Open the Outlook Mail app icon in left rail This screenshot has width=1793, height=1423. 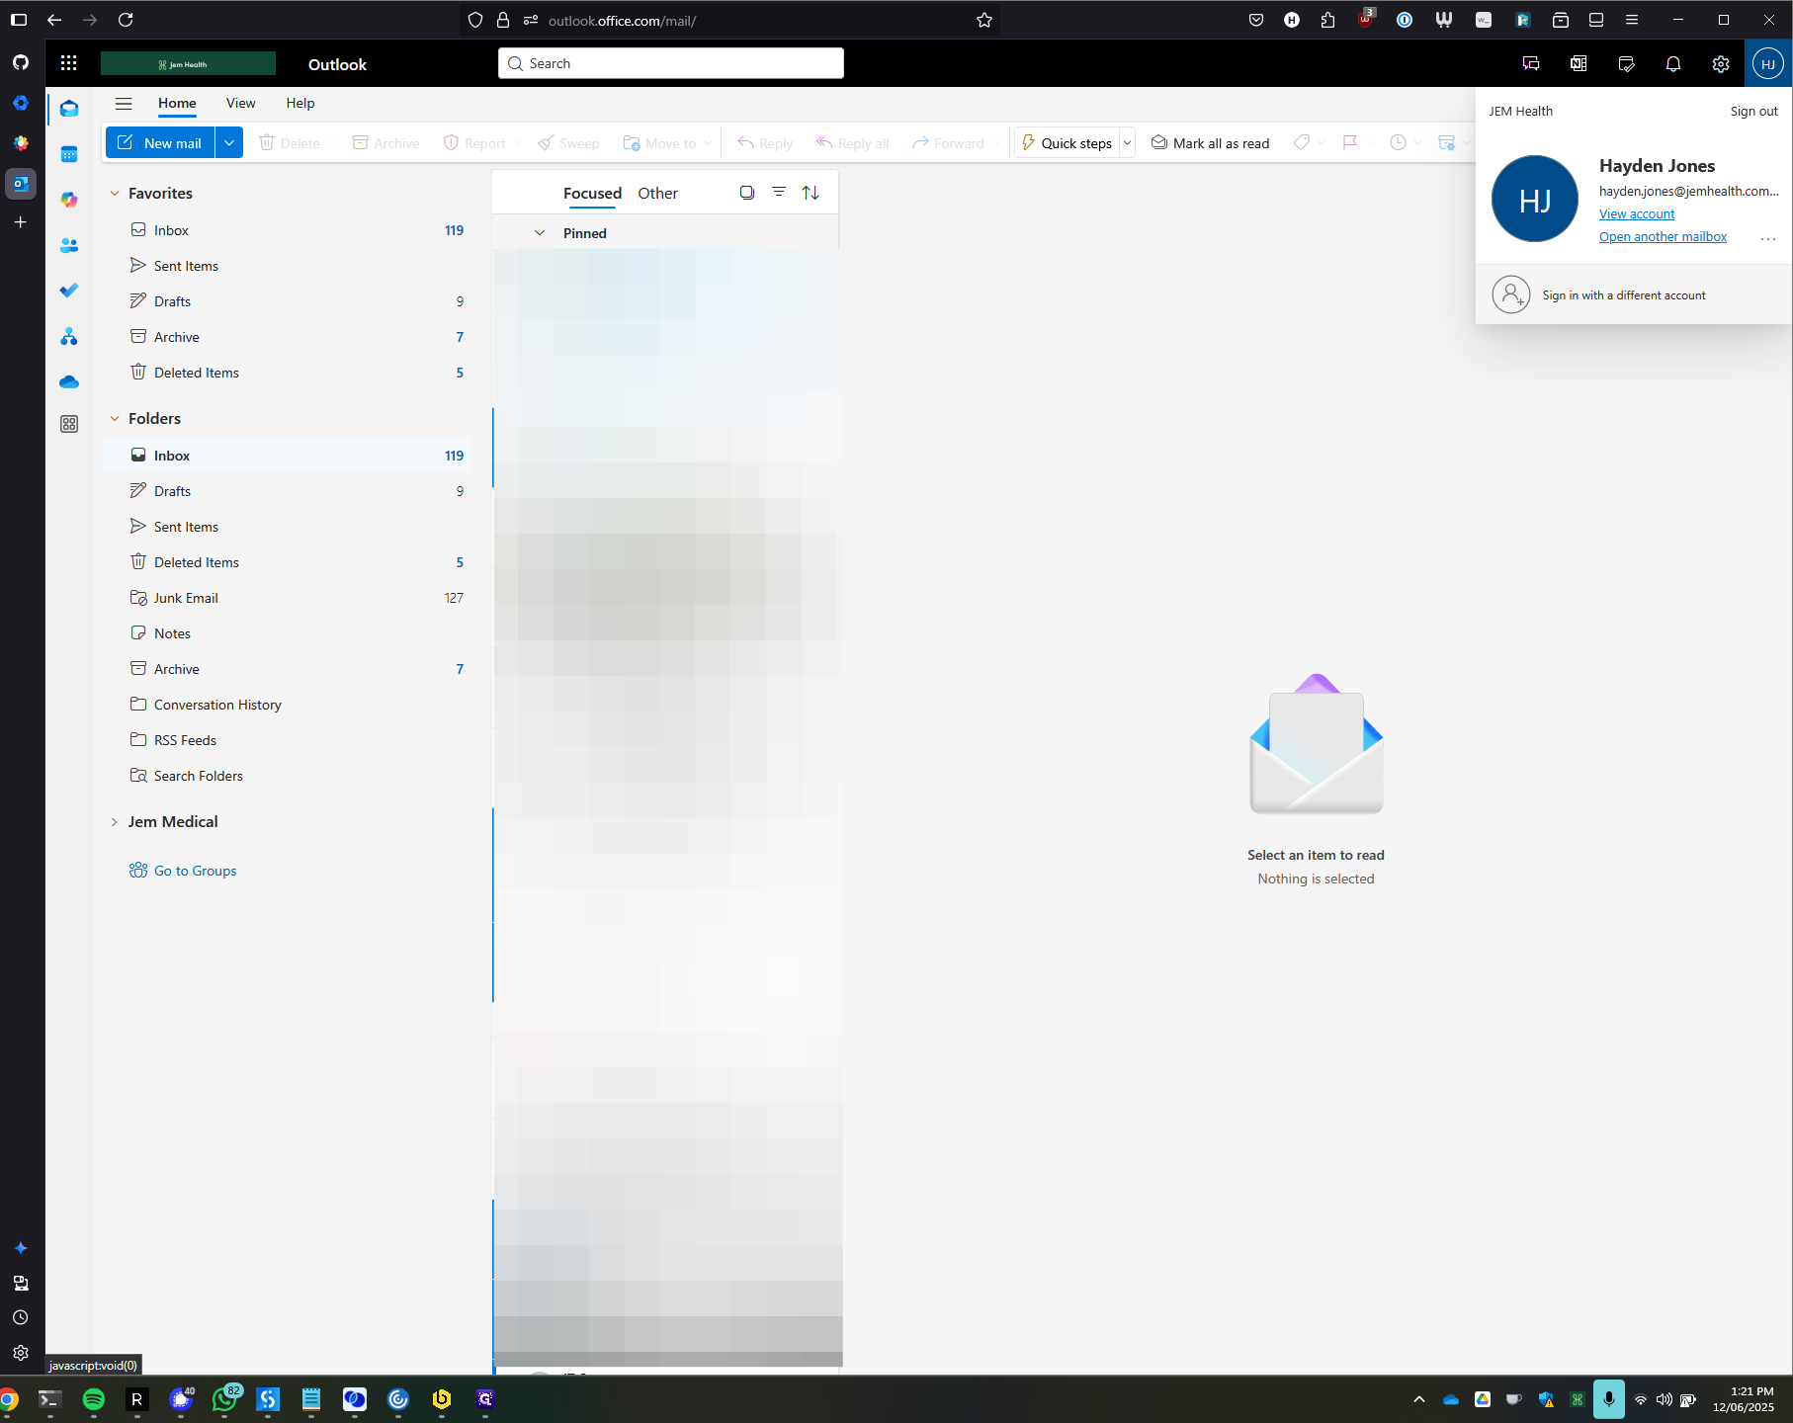click(x=69, y=109)
